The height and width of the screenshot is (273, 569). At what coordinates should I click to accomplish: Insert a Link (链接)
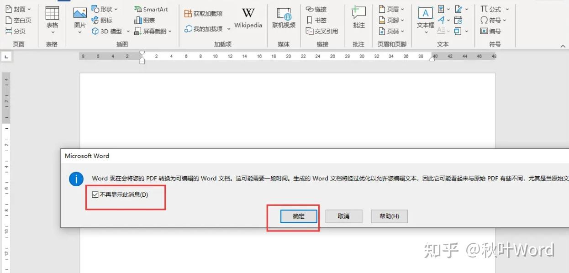[x=316, y=9]
